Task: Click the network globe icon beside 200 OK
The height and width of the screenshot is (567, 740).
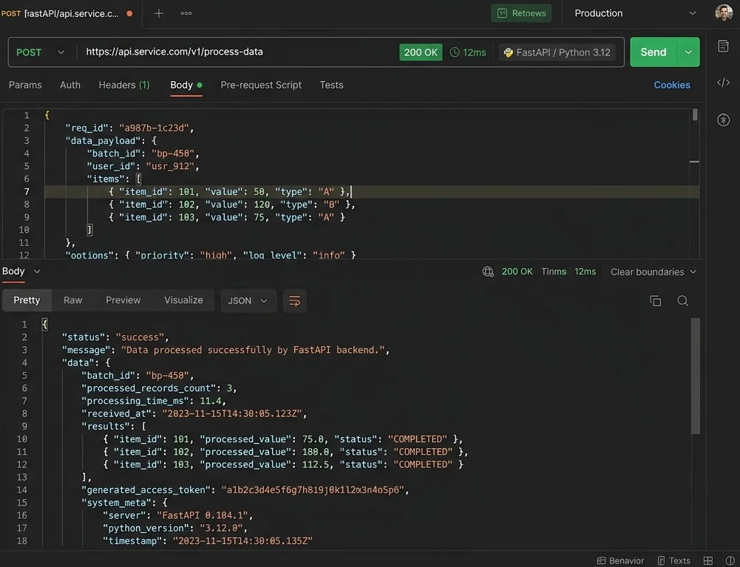Action: (x=488, y=272)
